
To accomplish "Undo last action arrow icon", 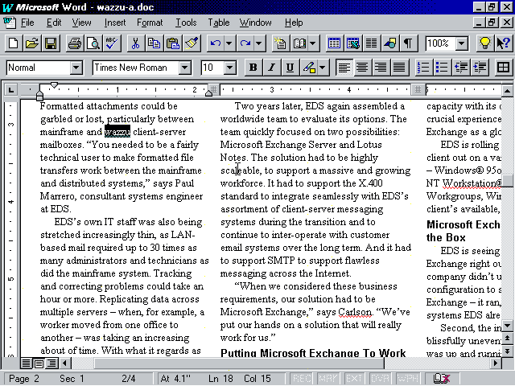I will click(216, 43).
